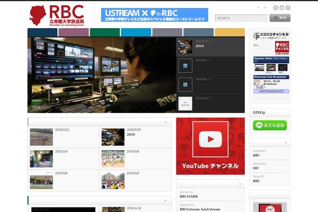Screen dimensions: 318x212
Task: Open the black video player thumbnail
Action: pyautogui.click(x=63, y=209)
